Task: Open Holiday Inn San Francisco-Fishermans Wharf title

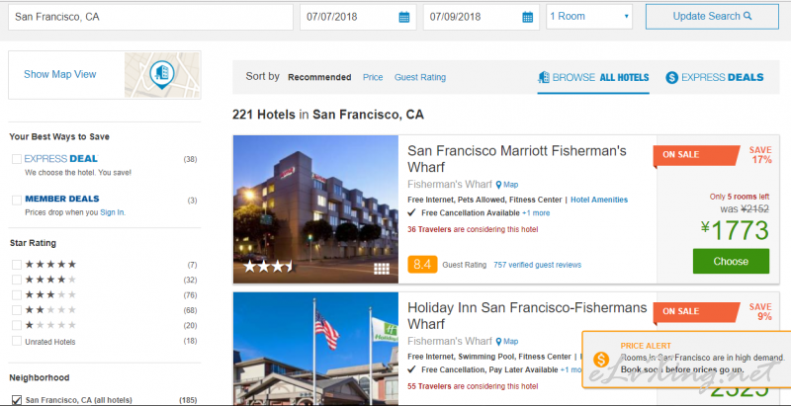Action: tap(527, 315)
